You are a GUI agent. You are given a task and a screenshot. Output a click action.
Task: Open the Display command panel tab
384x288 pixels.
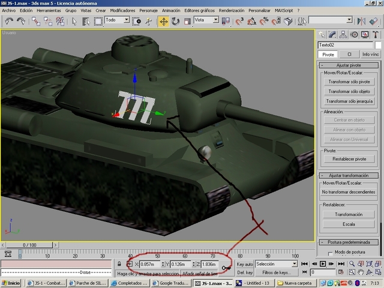tap(365, 35)
